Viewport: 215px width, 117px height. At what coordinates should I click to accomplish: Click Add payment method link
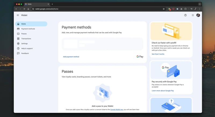(x=71, y=57)
